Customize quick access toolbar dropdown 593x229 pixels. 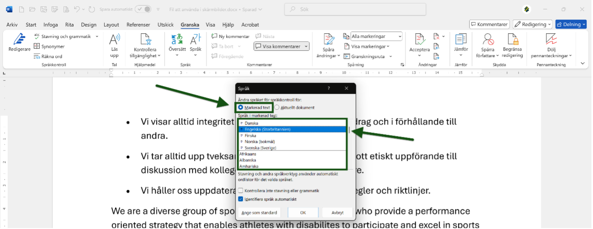(158, 9)
